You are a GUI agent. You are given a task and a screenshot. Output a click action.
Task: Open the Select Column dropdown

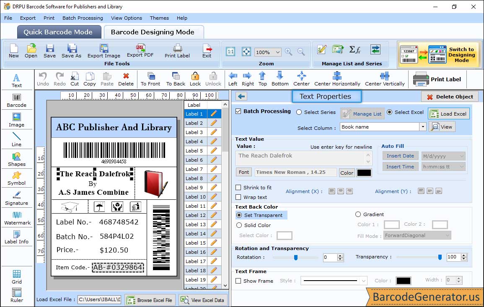click(422, 127)
